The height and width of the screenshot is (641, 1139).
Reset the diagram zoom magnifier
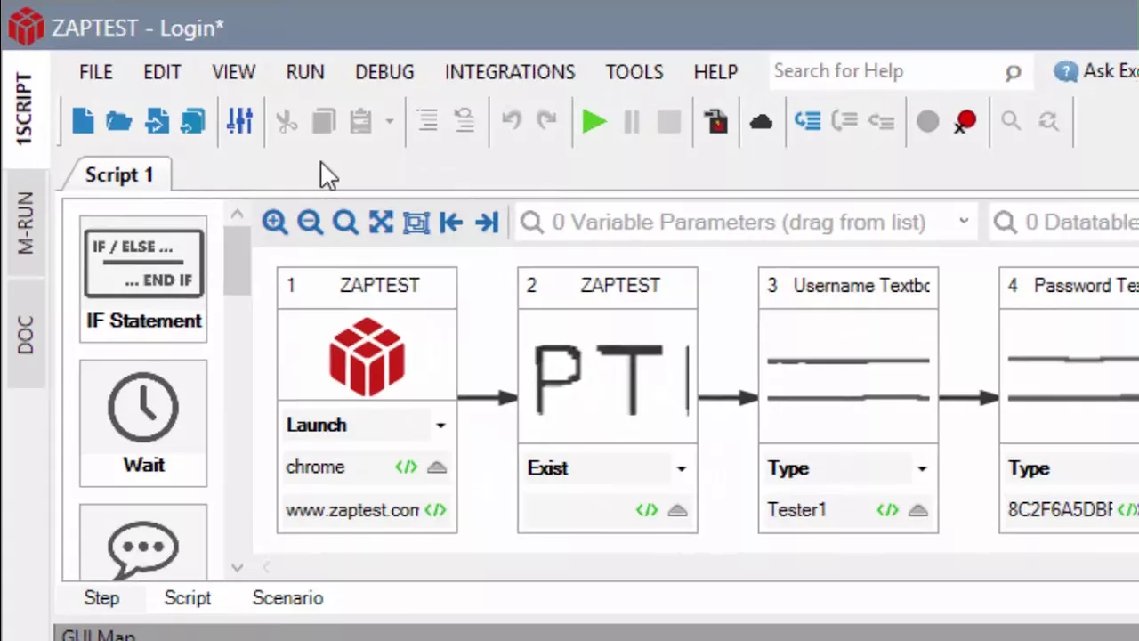(345, 223)
